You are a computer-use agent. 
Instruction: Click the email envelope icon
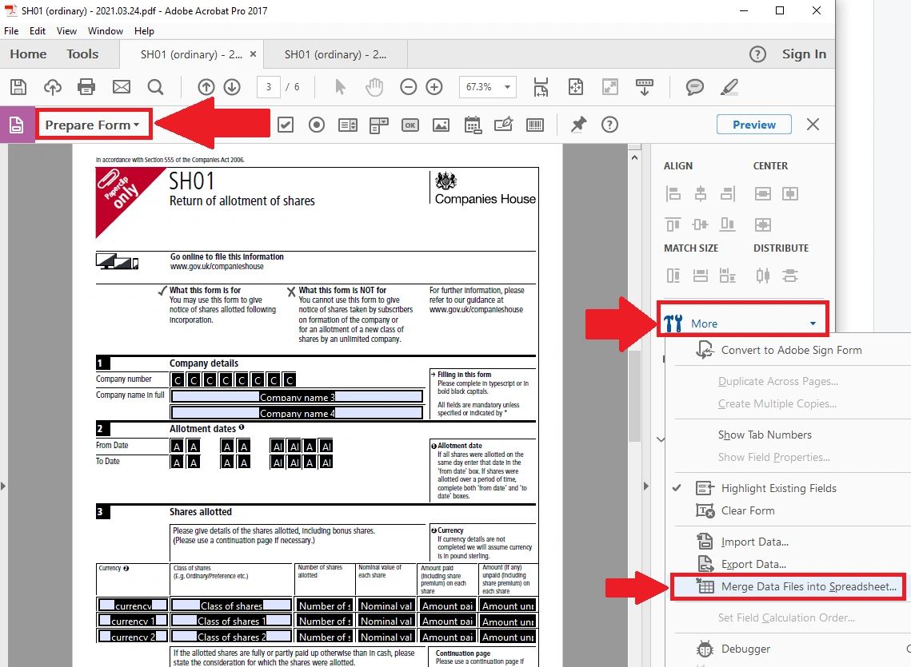(122, 87)
